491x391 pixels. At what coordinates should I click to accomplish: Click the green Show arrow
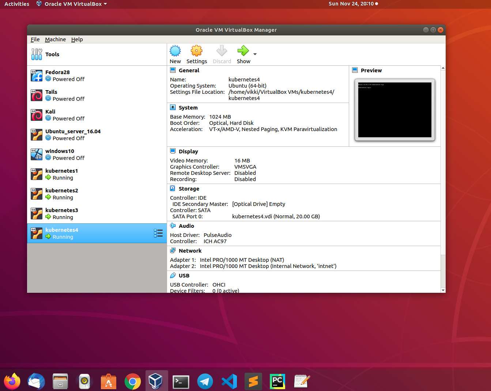pyautogui.click(x=243, y=51)
